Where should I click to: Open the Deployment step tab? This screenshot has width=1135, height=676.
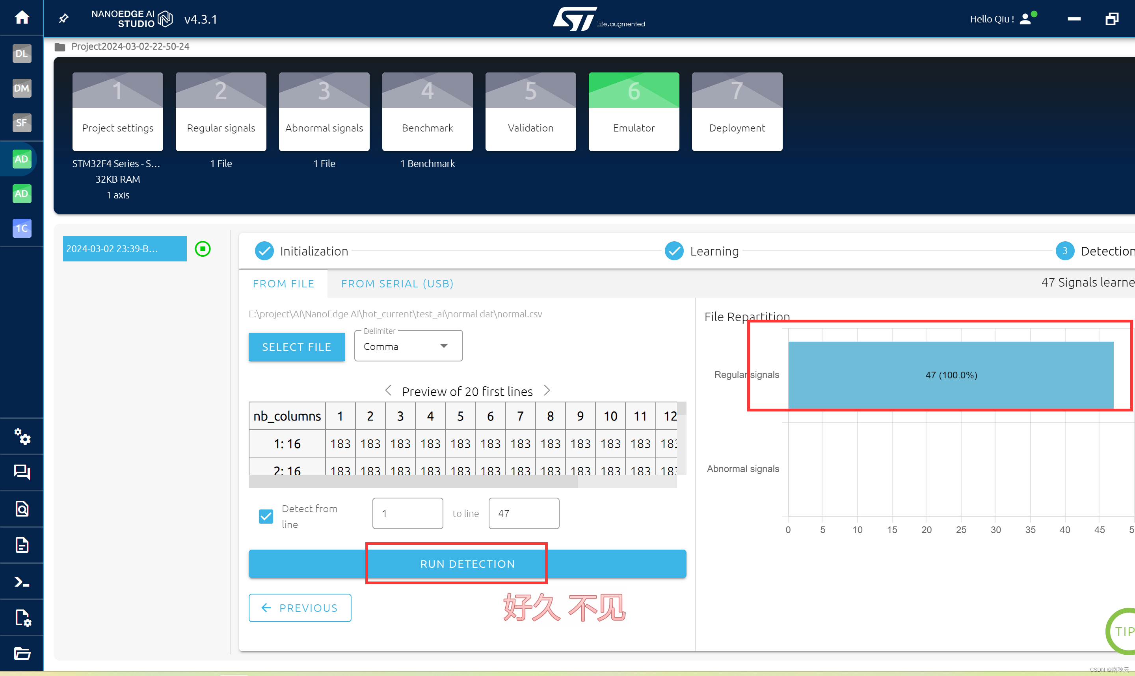[737, 111]
